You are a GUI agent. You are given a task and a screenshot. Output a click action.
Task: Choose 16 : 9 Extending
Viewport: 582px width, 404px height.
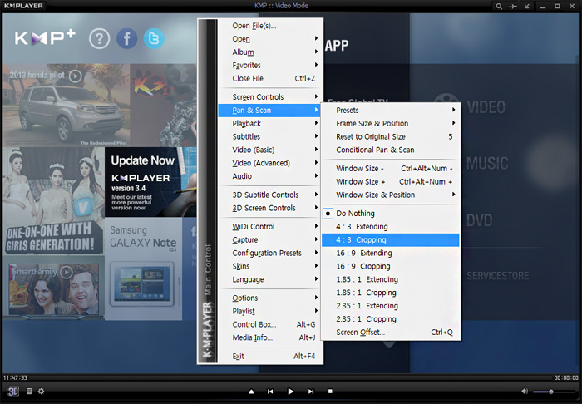[391, 254]
